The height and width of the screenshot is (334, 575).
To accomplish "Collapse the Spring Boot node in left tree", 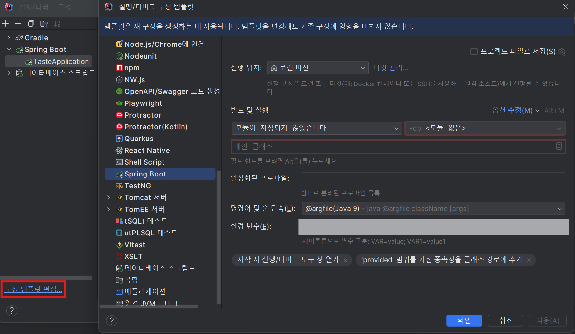I will click(9, 49).
